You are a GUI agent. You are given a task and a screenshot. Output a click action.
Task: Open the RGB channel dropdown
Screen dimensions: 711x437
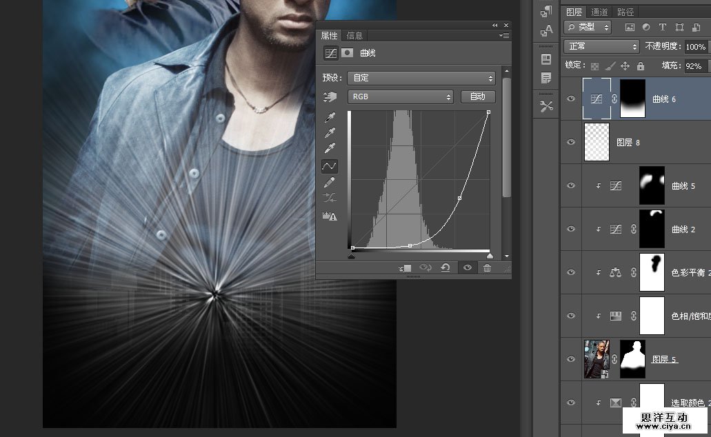coord(400,96)
